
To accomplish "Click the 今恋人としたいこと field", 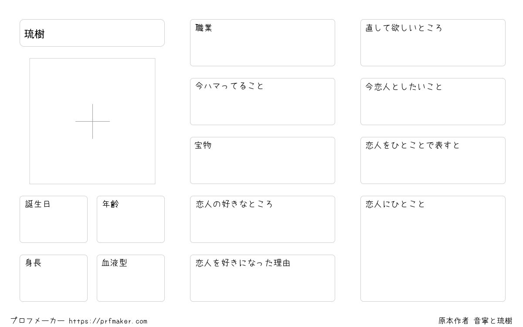I will click(x=433, y=102).
